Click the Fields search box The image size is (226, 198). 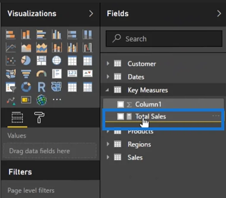tap(164, 39)
